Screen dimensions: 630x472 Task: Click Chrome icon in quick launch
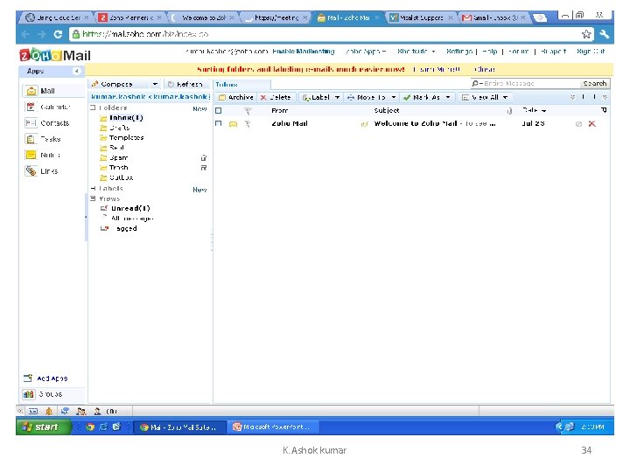tap(90, 427)
